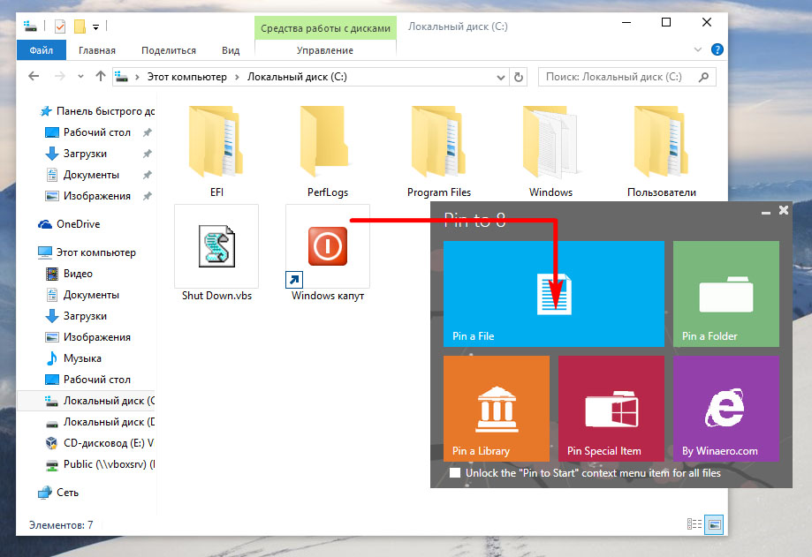Open Explorer help question mark

tap(717, 49)
